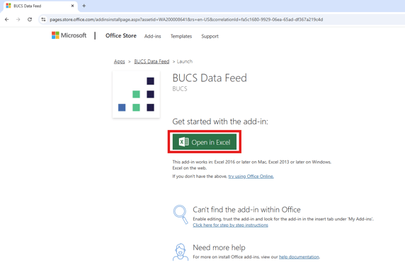Click 'Can't find the add-in within Office' heading
The image size is (405, 267).
[246, 210]
